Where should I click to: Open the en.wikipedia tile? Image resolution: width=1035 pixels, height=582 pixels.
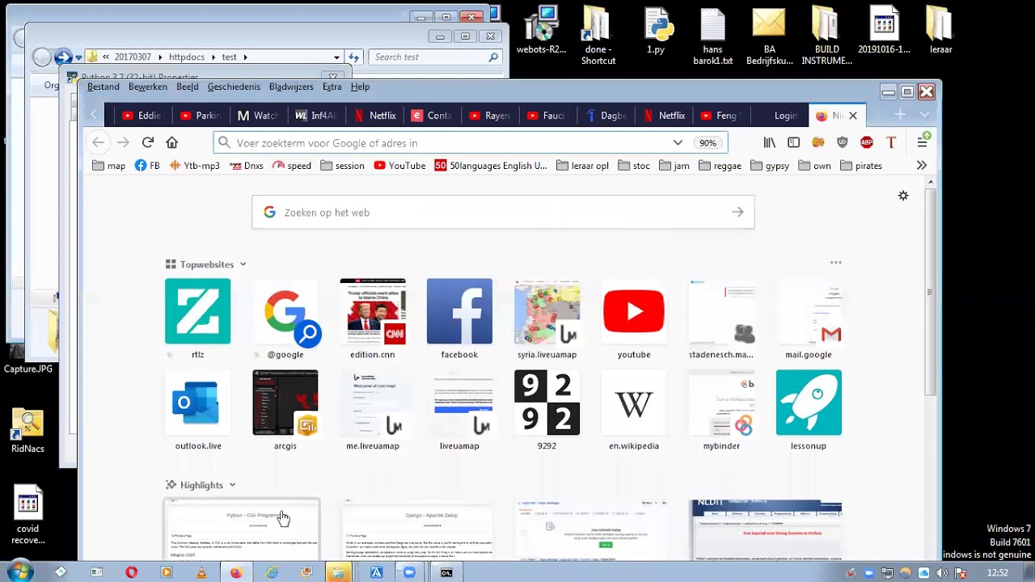(x=634, y=403)
